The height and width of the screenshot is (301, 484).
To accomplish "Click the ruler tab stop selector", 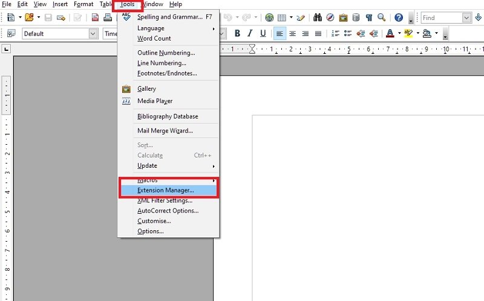I will pos(6,49).
